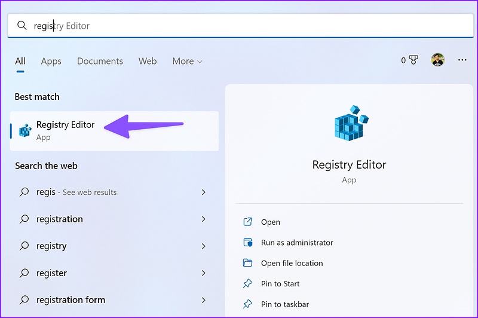
Task: Select the 'register' web suggestion text
Action: click(51, 273)
